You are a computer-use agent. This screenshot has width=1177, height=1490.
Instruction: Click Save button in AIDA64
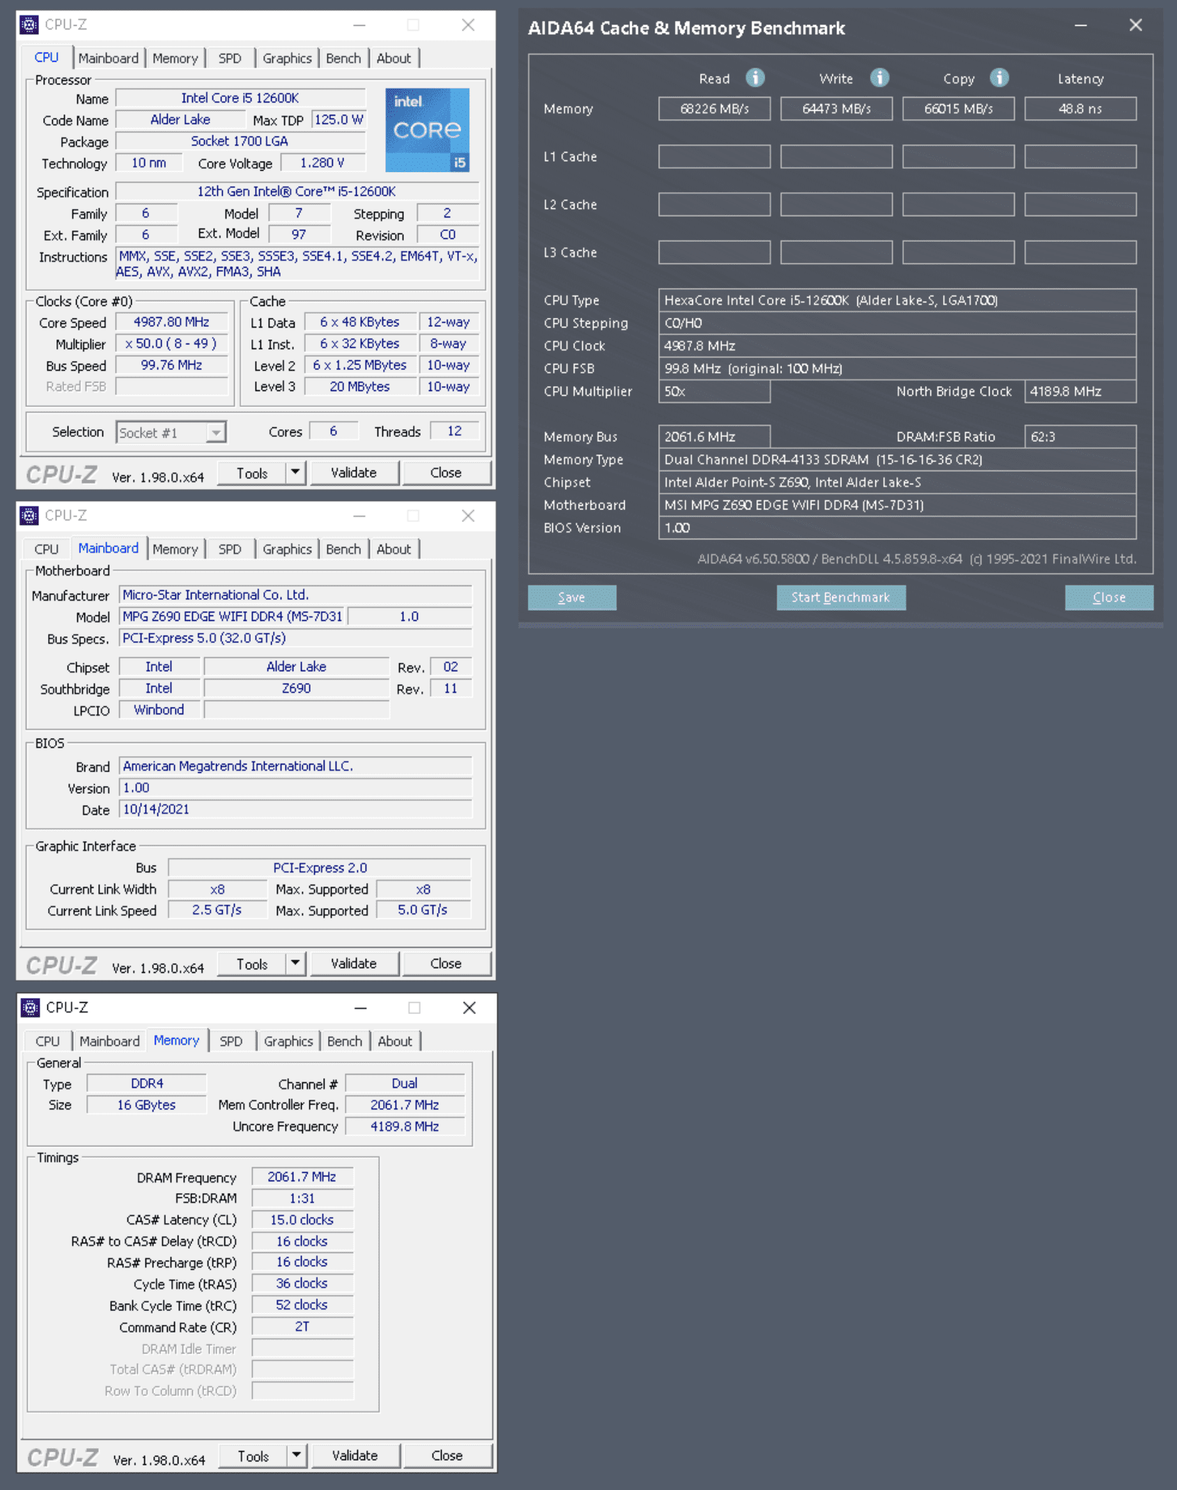[x=572, y=597]
